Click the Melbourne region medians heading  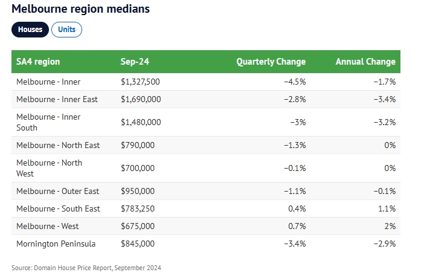[81, 9]
